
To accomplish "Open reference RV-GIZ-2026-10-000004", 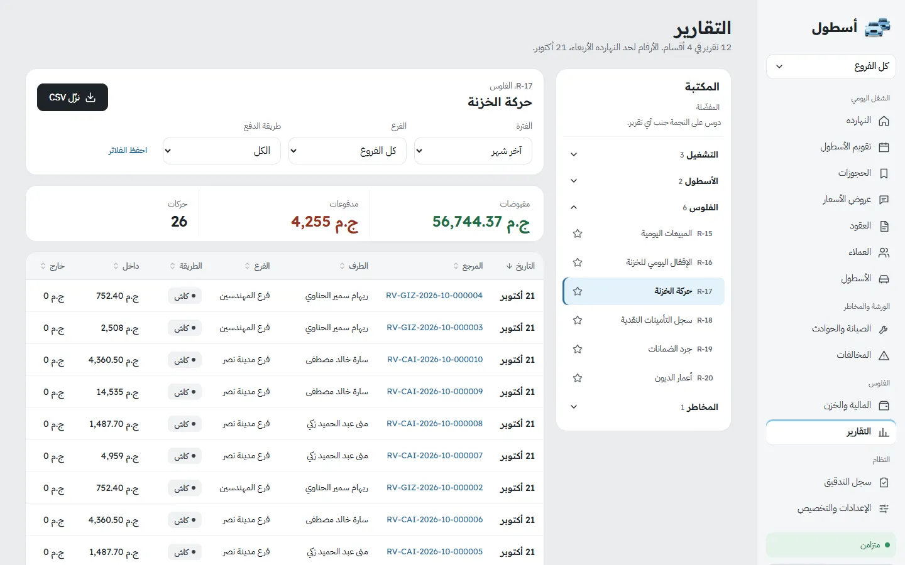I will pyautogui.click(x=434, y=296).
